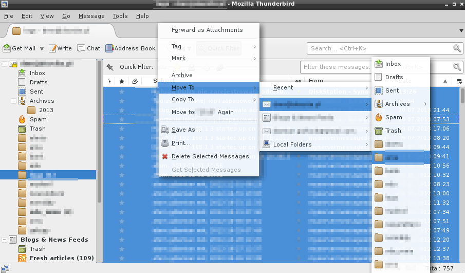This screenshot has width=465, height=273.
Task: Open the Trash folder in sidebar
Action: click(37, 129)
